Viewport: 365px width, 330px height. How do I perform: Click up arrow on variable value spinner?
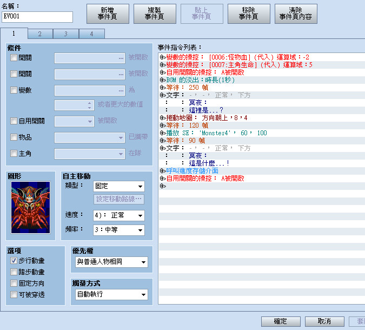click(x=90, y=103)
